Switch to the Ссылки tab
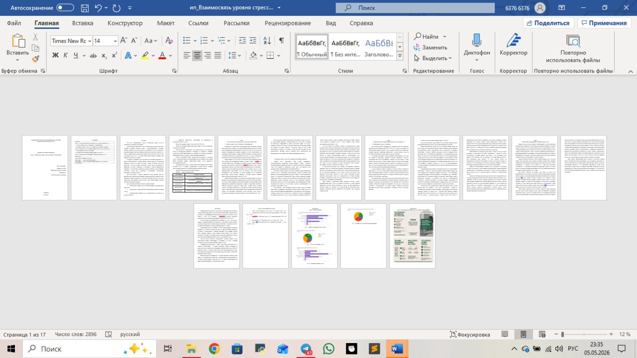637x358 pixels. (199, 23)
